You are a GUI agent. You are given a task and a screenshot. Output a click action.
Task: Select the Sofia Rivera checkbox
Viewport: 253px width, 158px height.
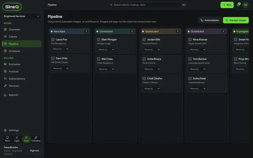coord(144,59)
